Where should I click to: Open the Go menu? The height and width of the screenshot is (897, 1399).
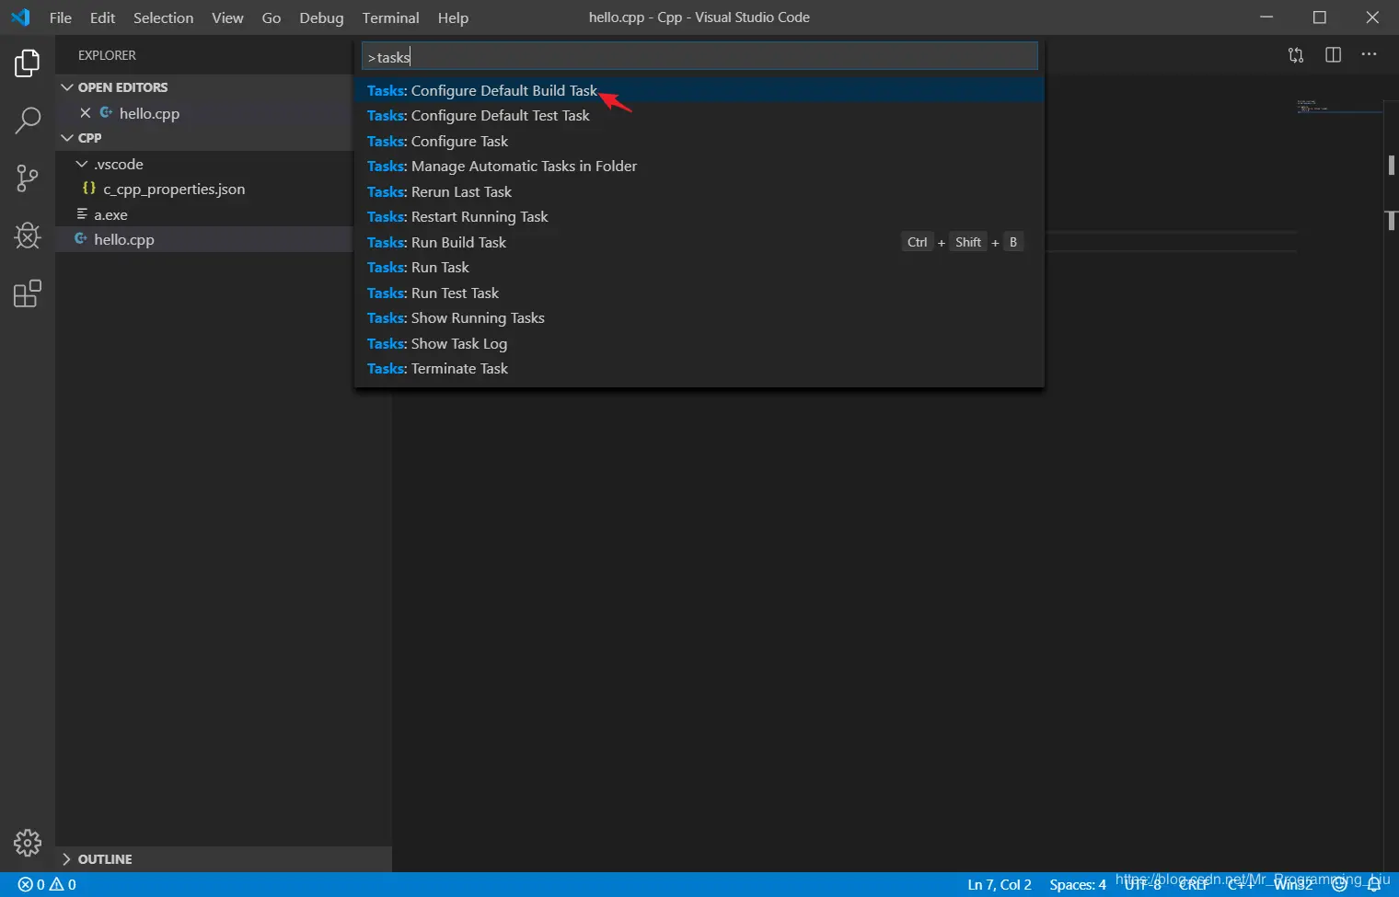click(272, 17)
